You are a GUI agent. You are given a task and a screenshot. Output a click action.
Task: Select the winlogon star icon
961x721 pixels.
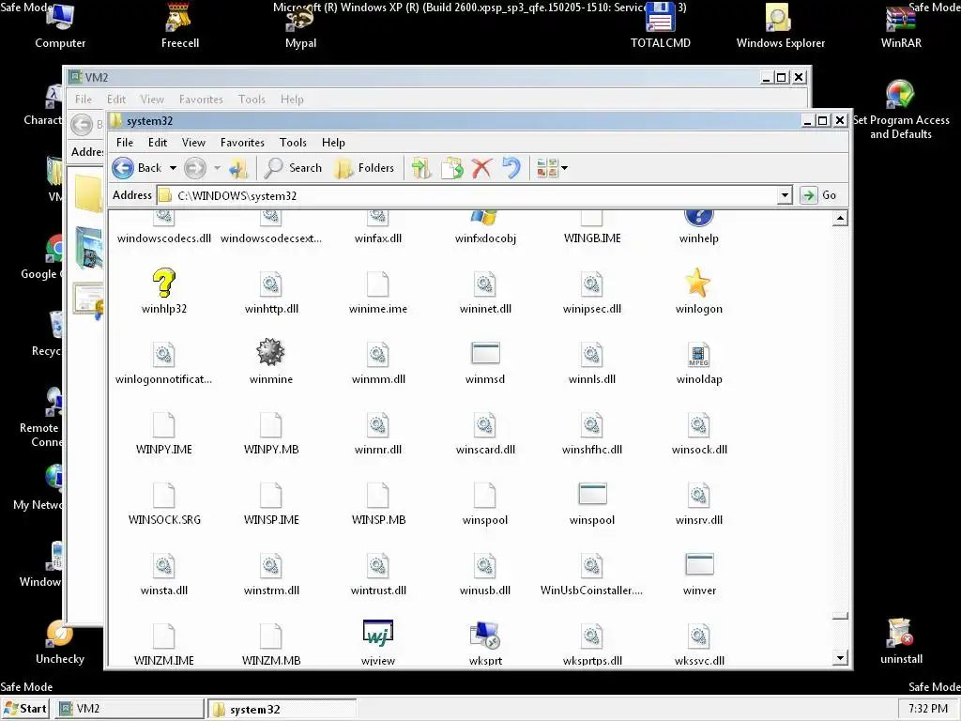tap(698, 283)
